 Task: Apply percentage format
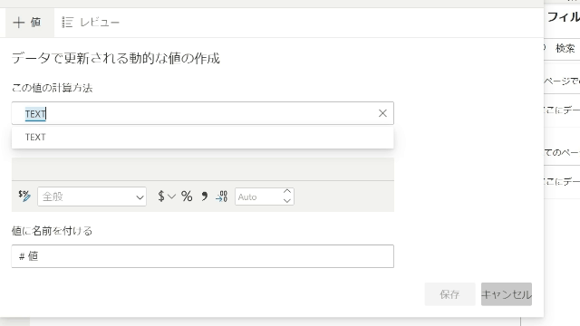point(187,197)
